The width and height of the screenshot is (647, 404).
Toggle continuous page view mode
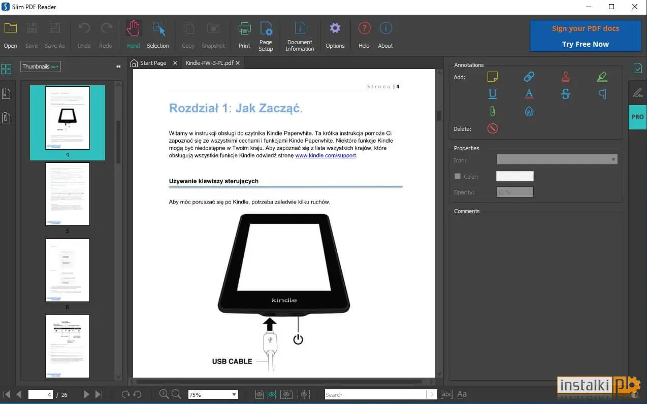point(272,394)
